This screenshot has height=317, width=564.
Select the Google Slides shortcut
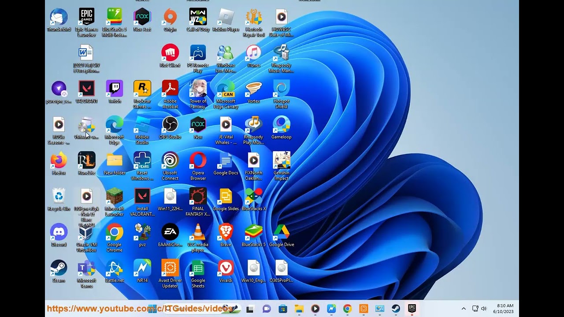point(226,199)
